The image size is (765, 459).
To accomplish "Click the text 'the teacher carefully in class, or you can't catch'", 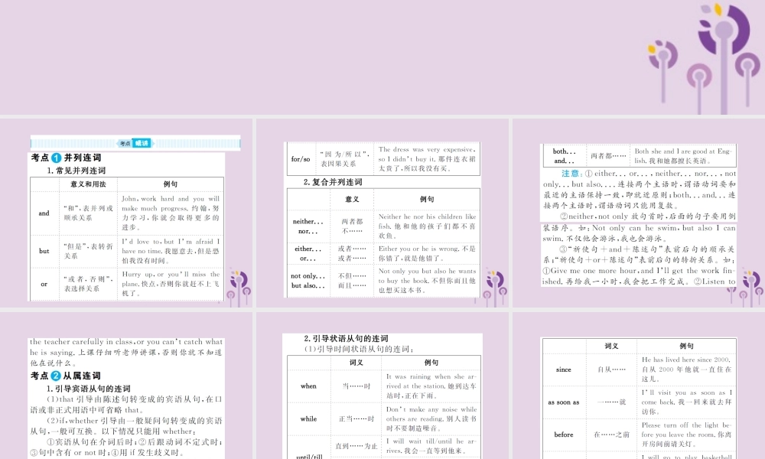I will (126, 342).
